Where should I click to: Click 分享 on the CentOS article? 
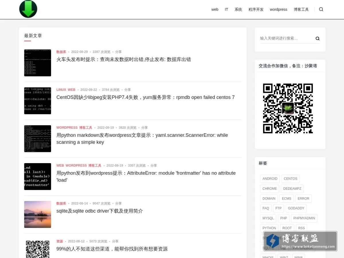click(x=128, y=90)
